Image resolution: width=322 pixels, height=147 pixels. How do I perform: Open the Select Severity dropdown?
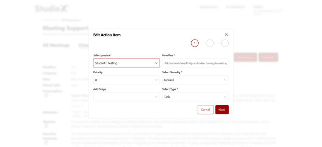[x=195, y=80]
